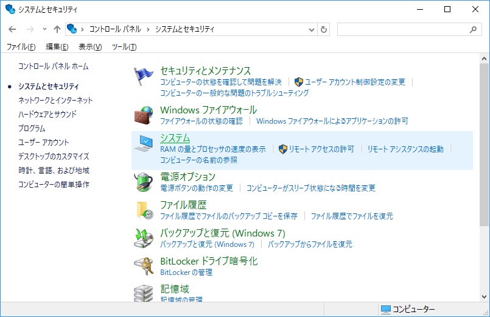Screen dimensions: 490x317
Task: Go back with the left arrow
Action: [12, 29]
